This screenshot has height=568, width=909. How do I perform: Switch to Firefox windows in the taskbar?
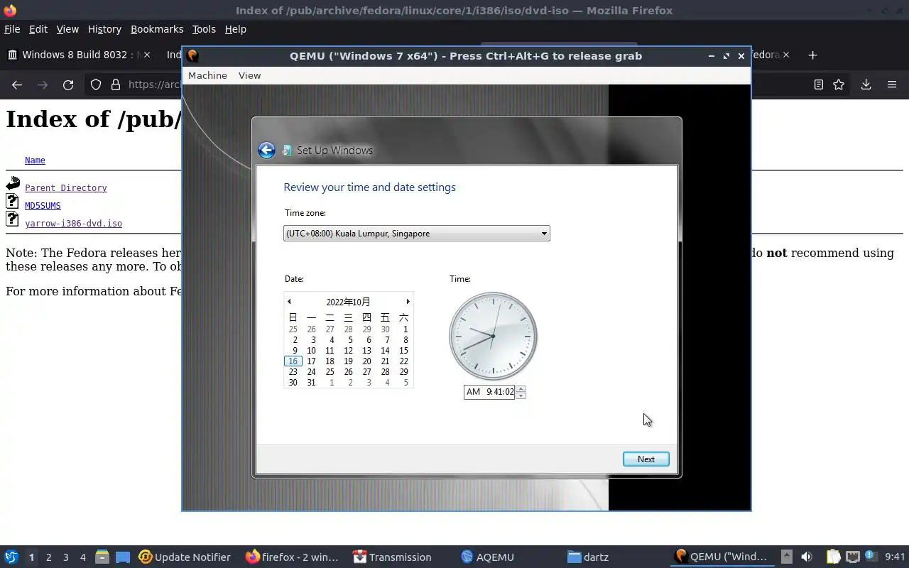292,557
